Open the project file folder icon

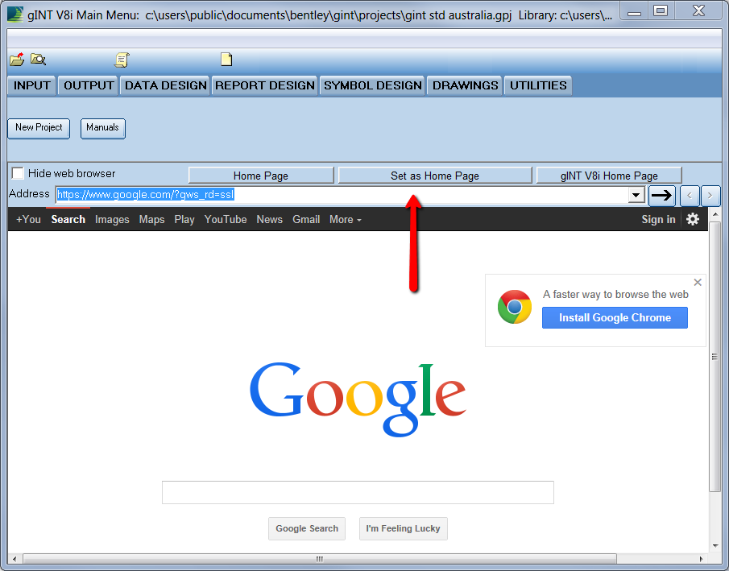[x=17, y=60]
